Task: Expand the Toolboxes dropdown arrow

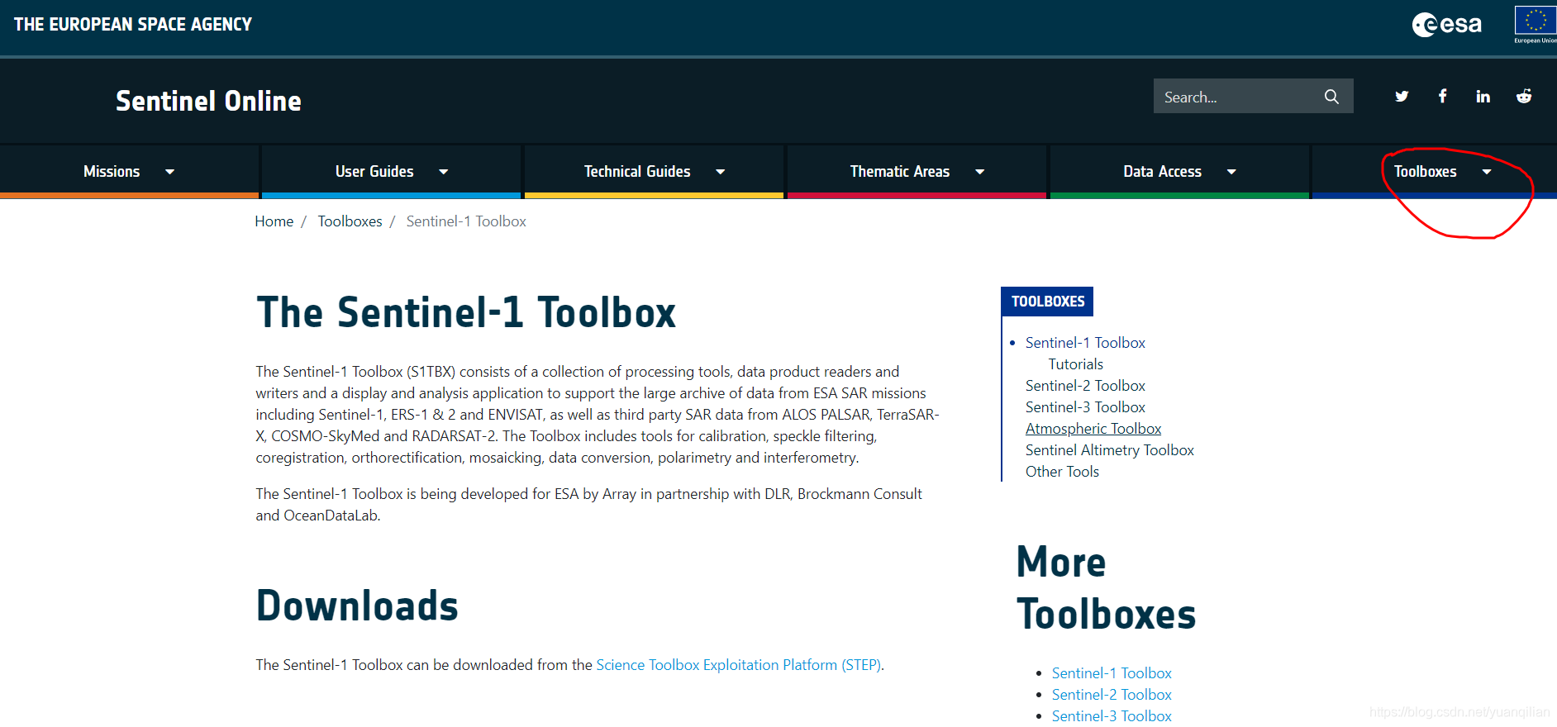Action: point(1487,172)
